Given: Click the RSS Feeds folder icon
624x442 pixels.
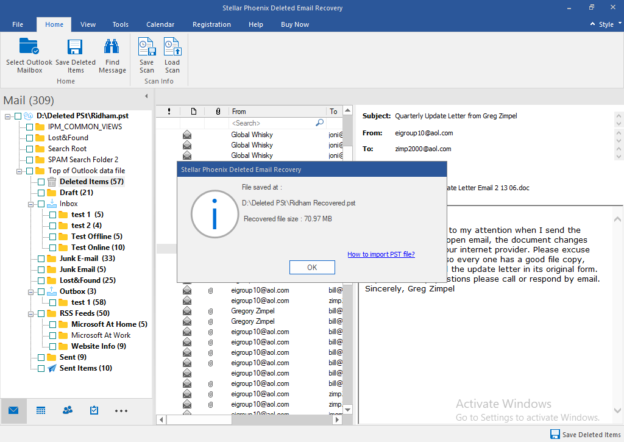Looking at the screenshot, I should coord(52,313).
